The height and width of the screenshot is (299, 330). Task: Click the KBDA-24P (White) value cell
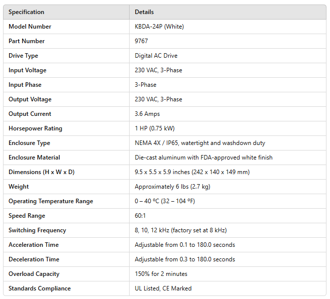159,27
